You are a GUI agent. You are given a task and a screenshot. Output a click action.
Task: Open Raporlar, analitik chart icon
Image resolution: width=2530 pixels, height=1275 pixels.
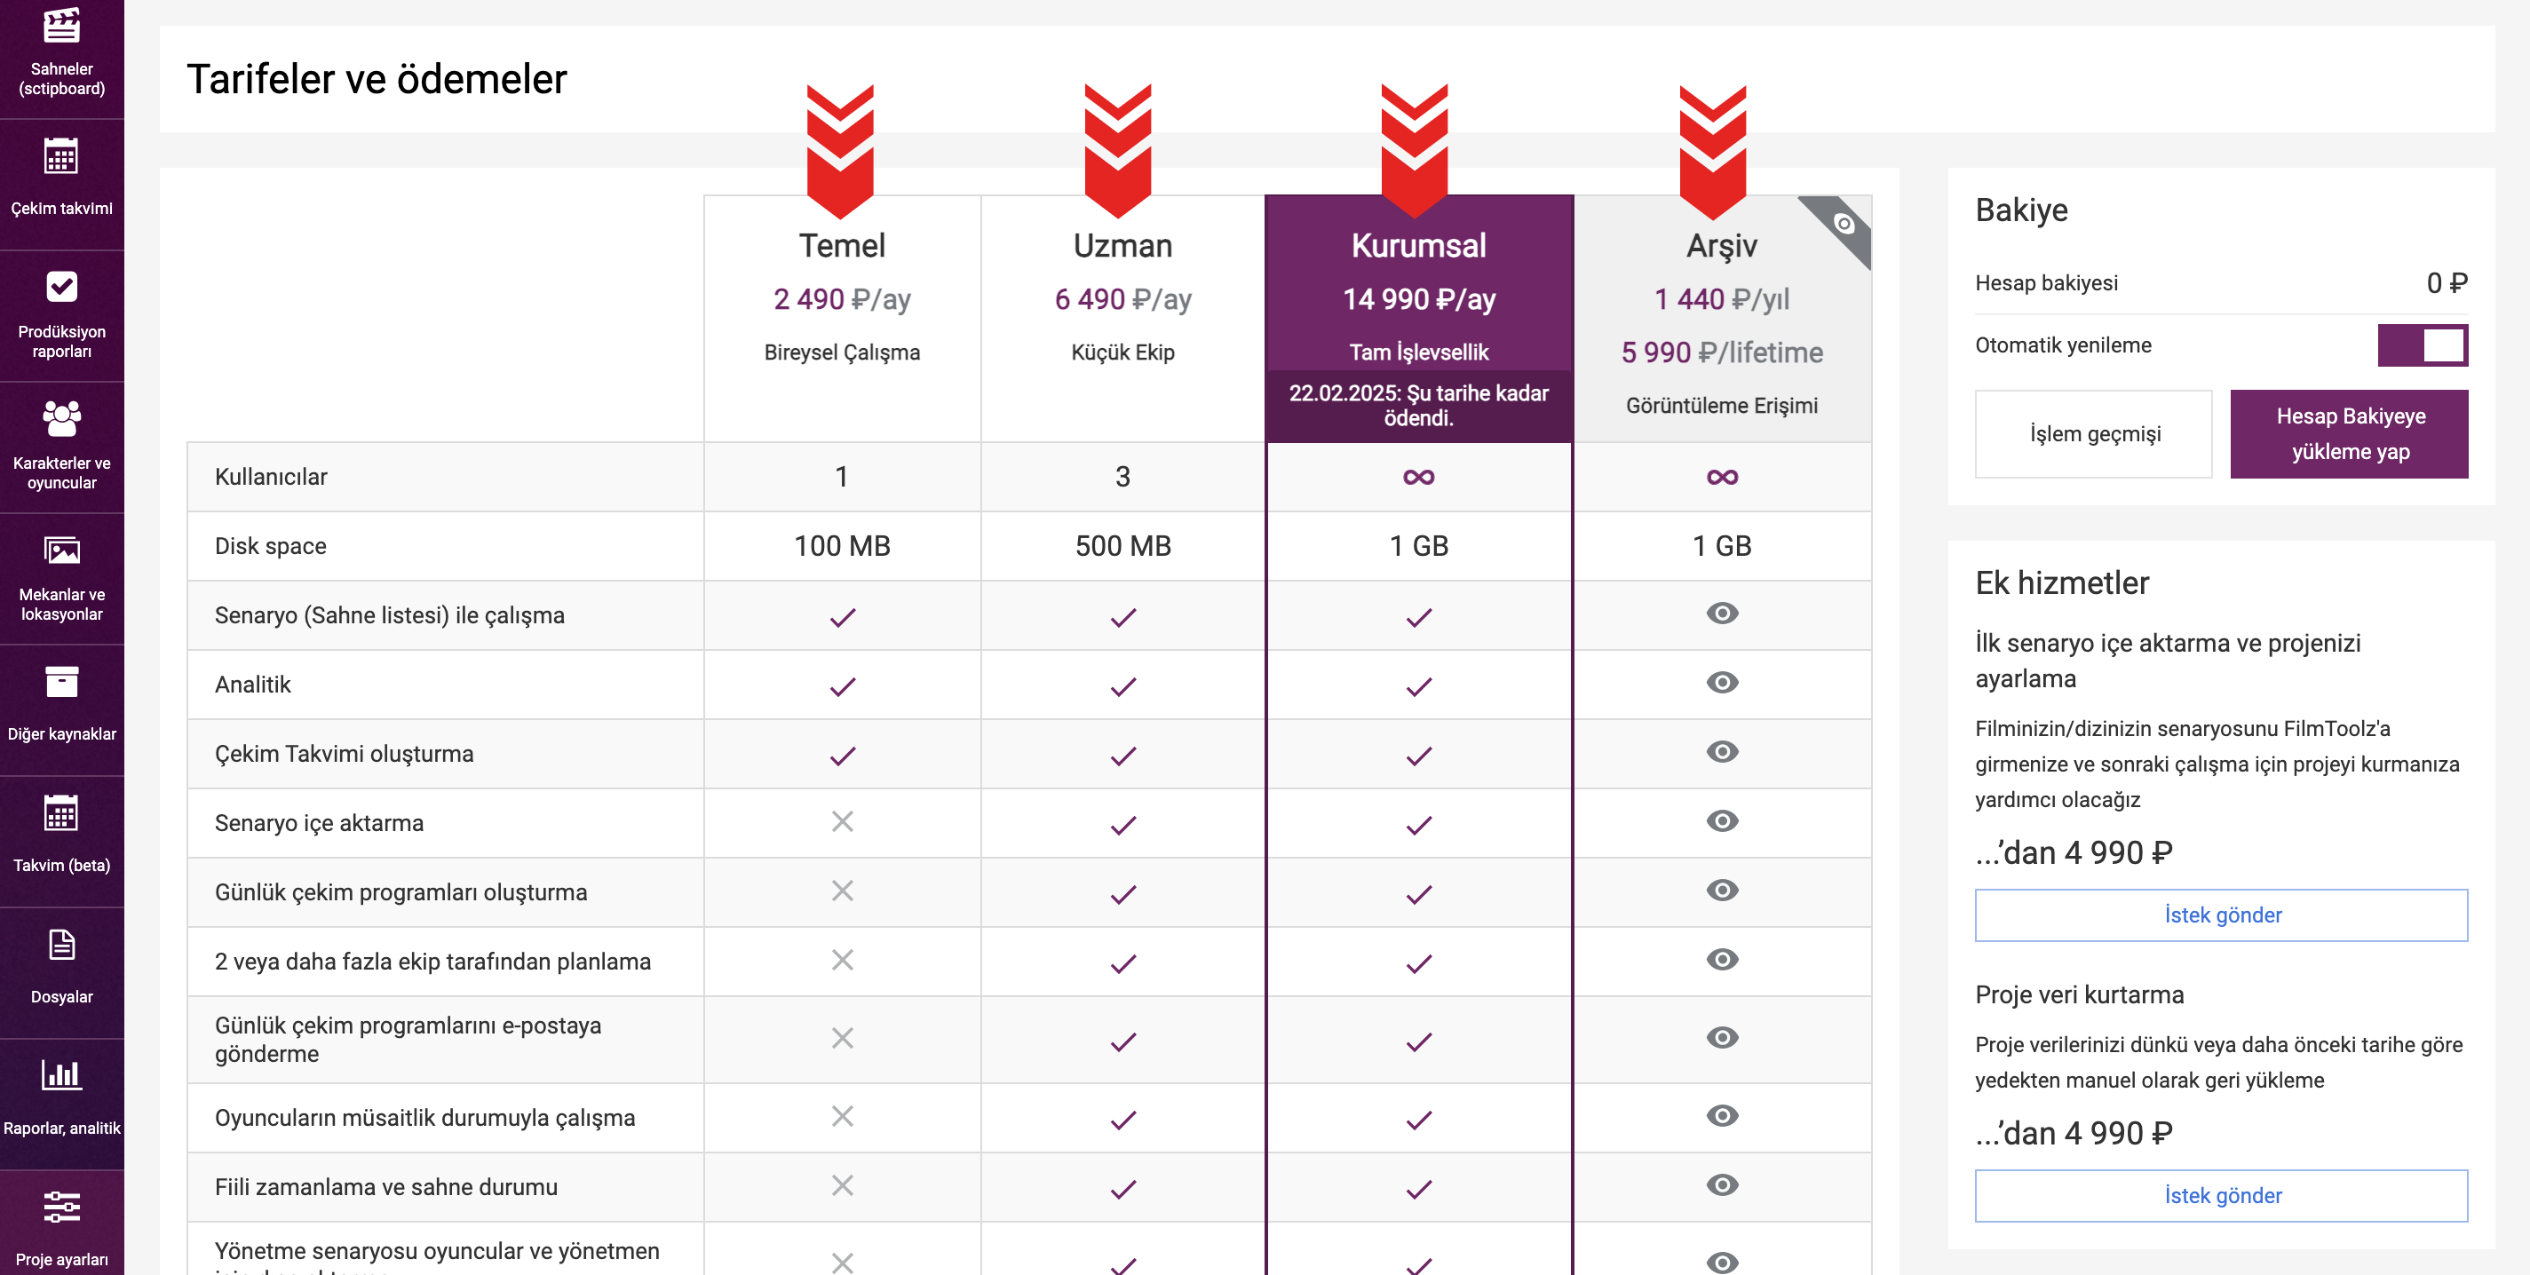[x=61, y=1074]
